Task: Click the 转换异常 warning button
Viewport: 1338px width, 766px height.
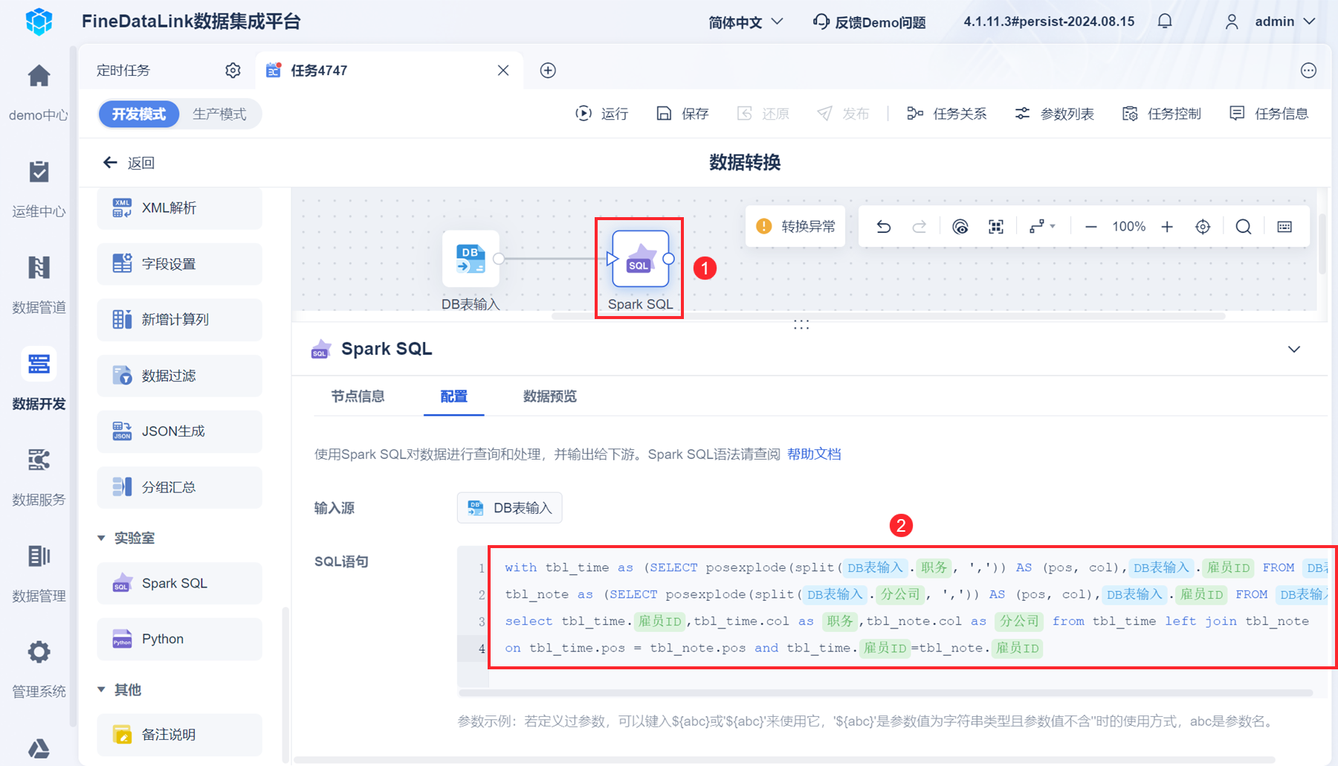Action: (795, 227)
